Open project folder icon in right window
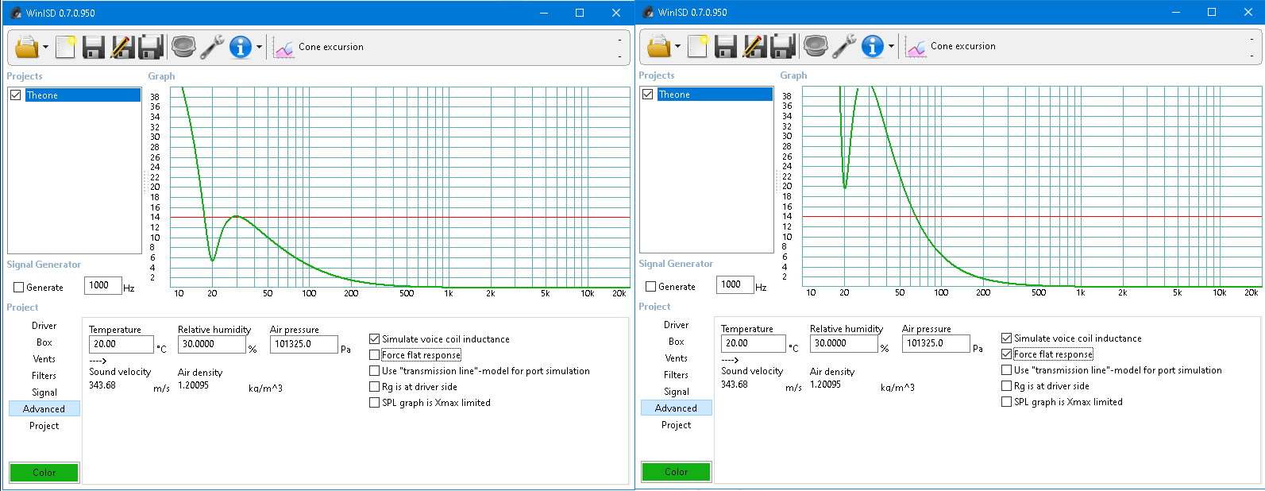The width and height of the screenshot is (1265, 491). 659,46
